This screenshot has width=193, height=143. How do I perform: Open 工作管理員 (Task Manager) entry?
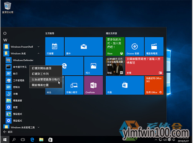click(x=15, y=80)
